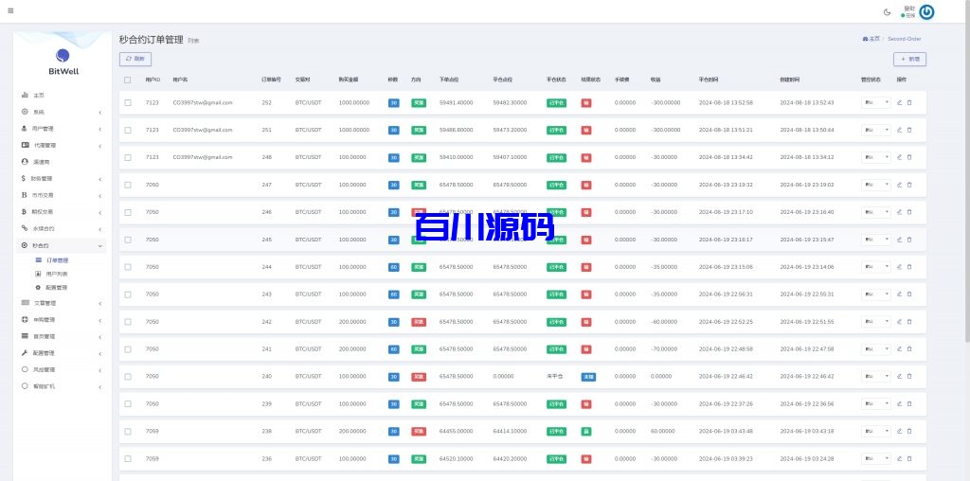
Task: Edit order 248 with the pencil icon
Action: point(900,157)
